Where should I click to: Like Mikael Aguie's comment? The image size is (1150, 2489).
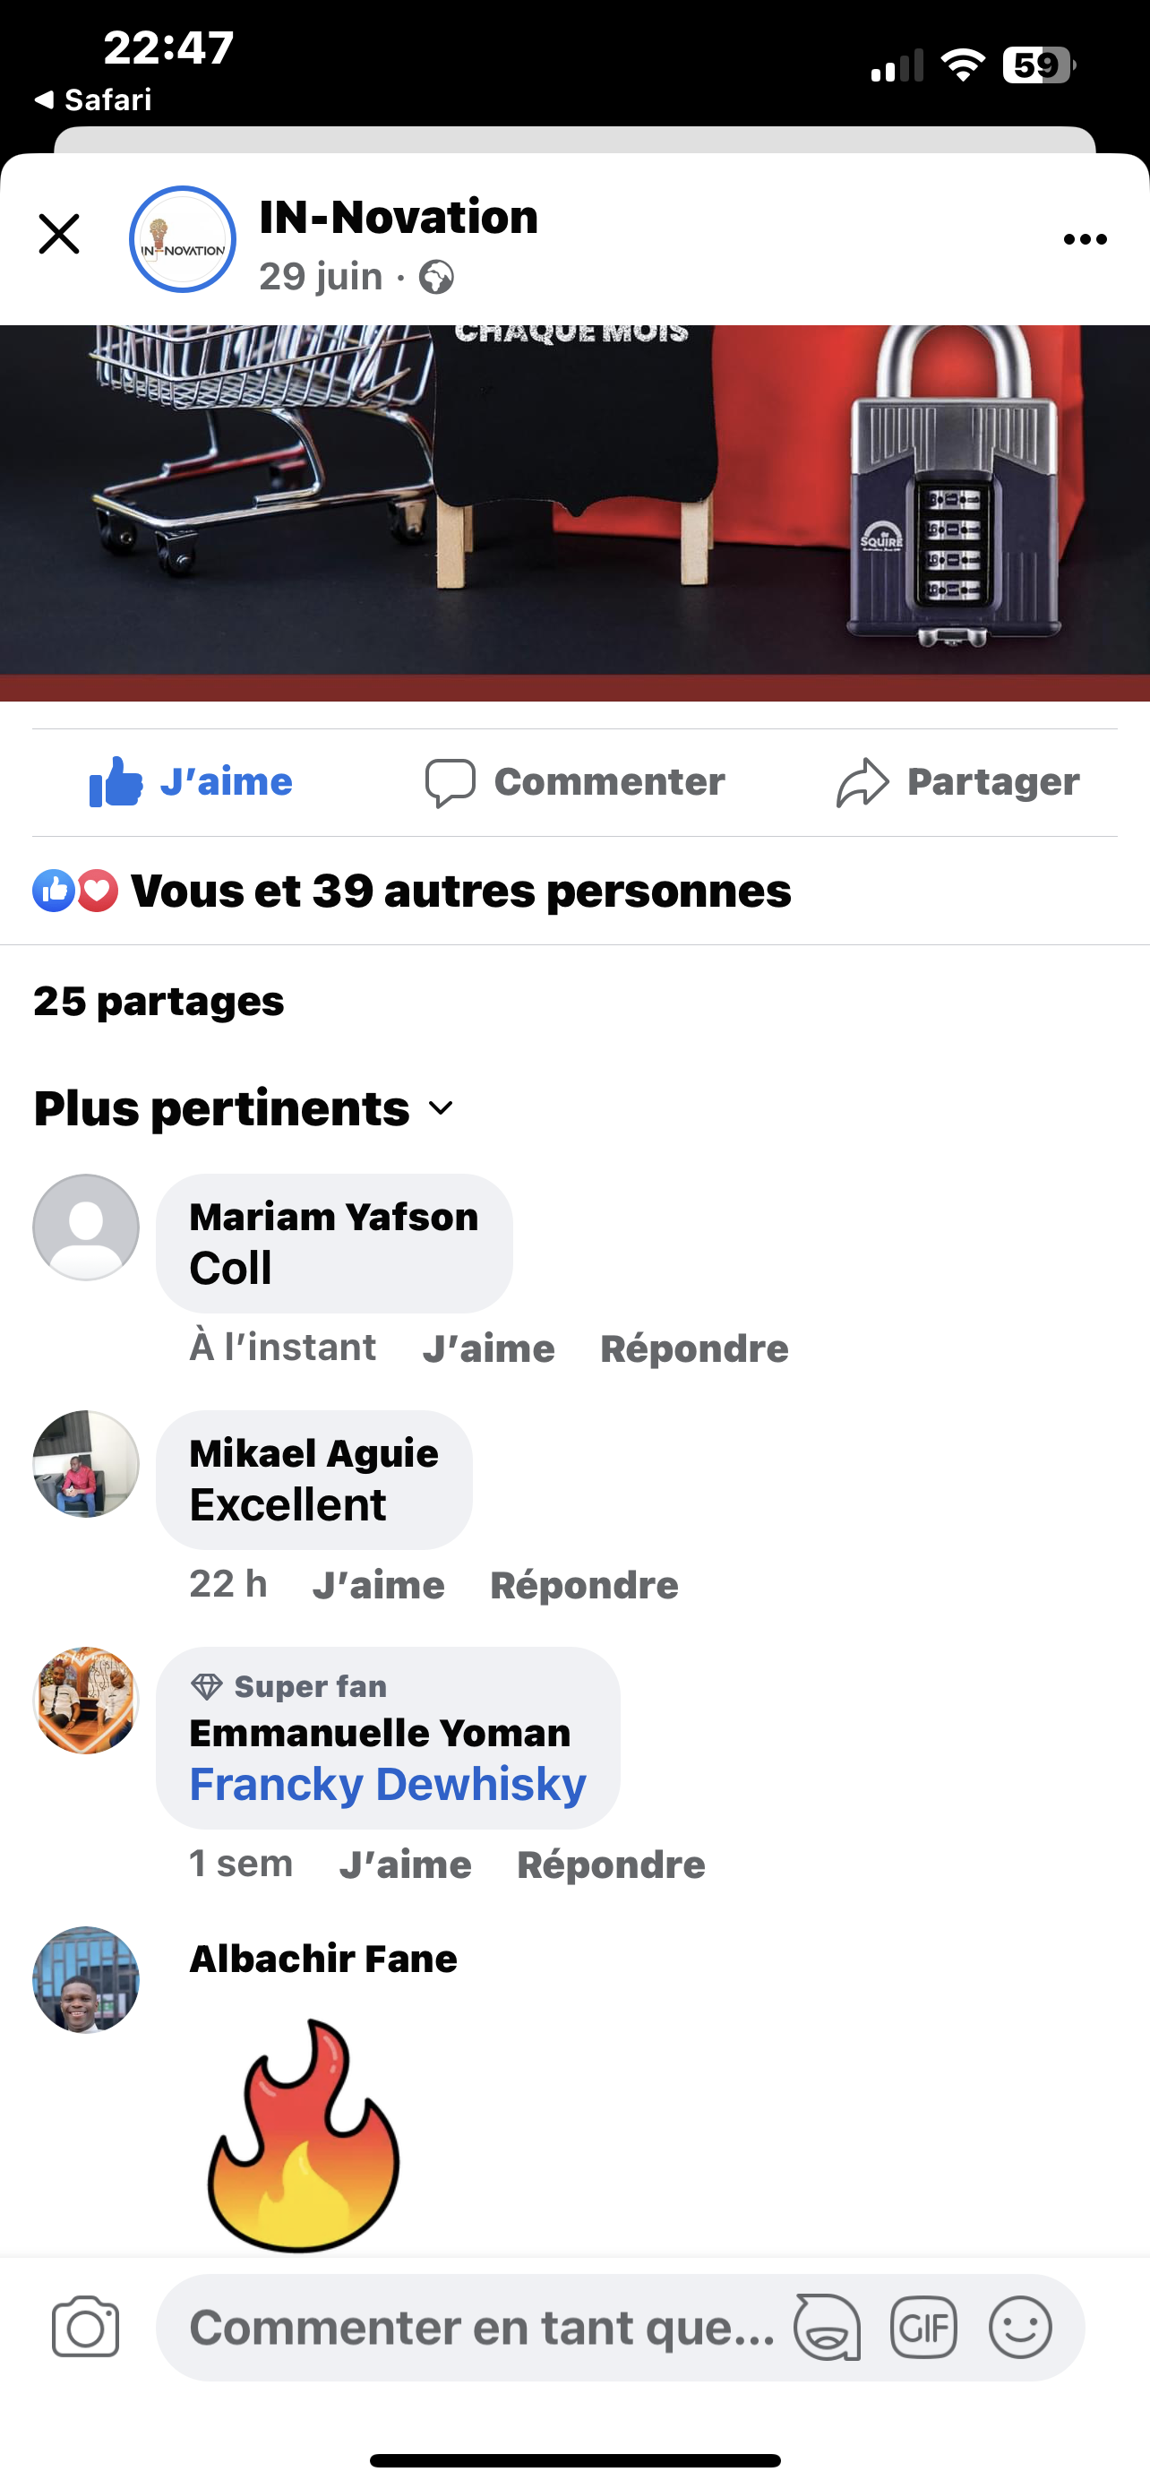tap(379, 1585)
